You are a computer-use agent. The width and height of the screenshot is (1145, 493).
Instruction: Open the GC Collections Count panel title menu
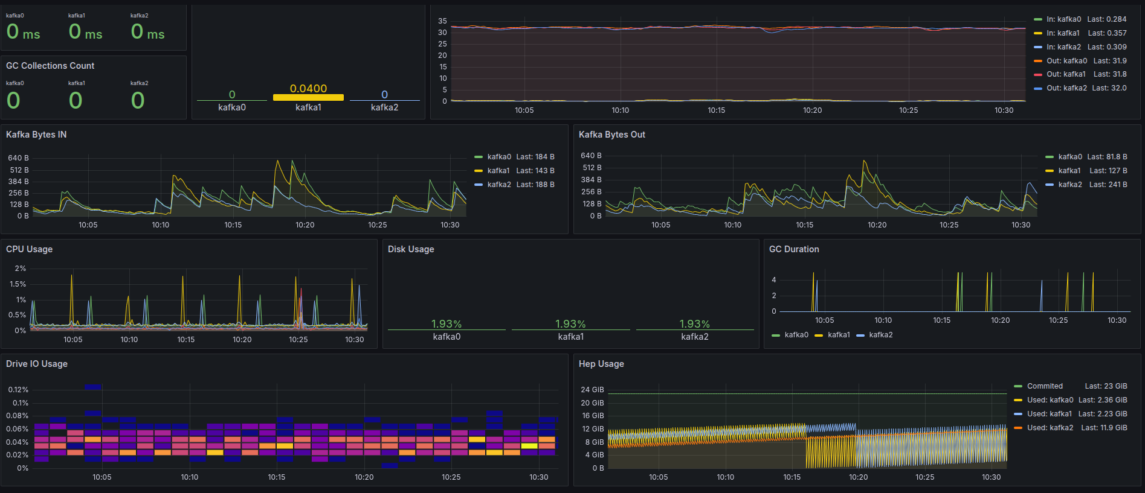(x=50, y=66)
